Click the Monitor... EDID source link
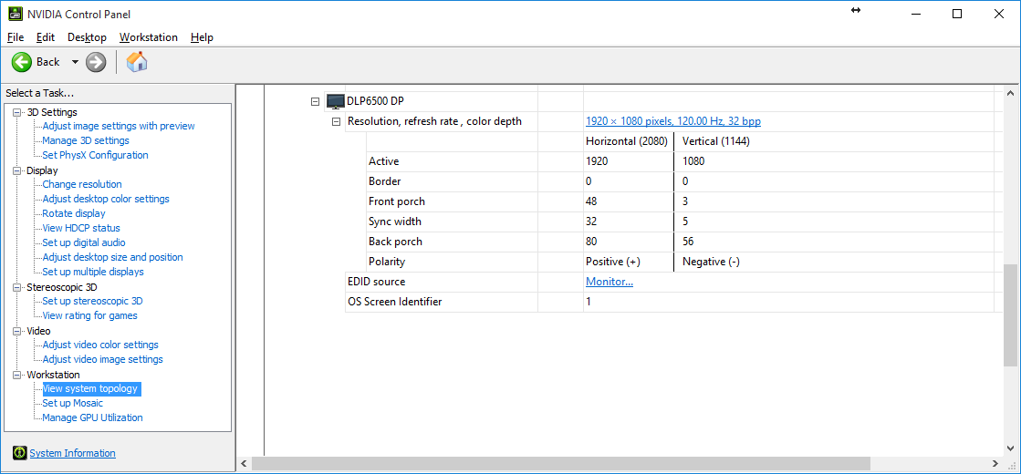This screenshot has width=1021, height=474. [609, 282]
